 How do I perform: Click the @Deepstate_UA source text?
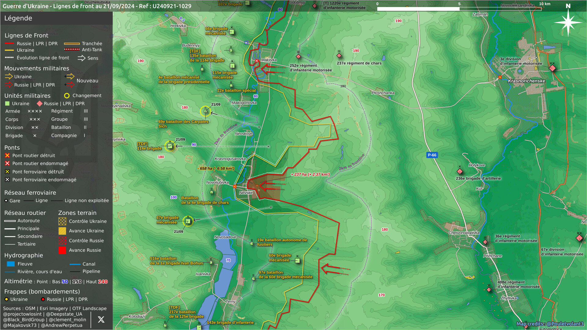64,314
